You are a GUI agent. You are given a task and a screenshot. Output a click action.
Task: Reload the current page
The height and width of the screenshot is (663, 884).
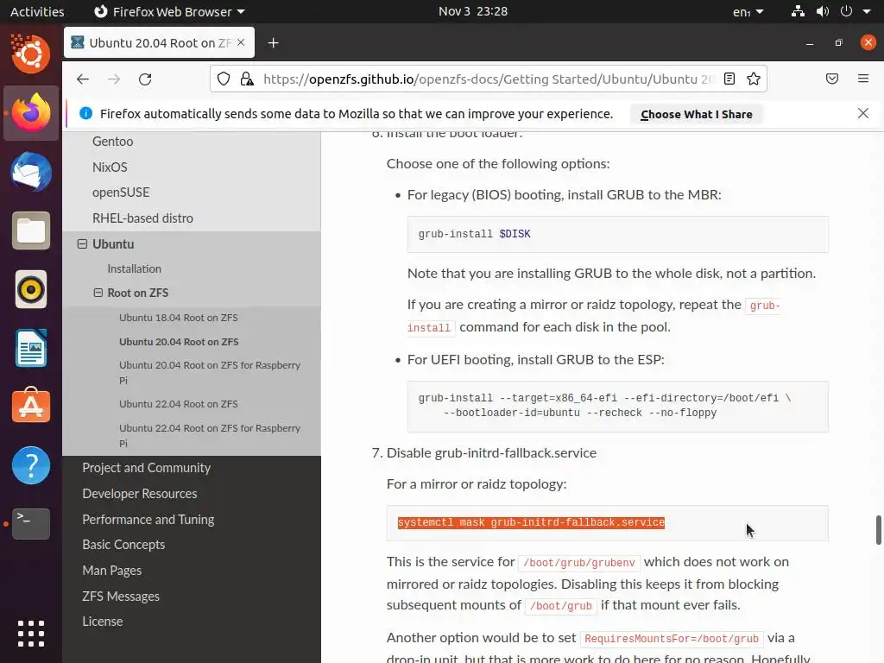(x=145, y=79)
